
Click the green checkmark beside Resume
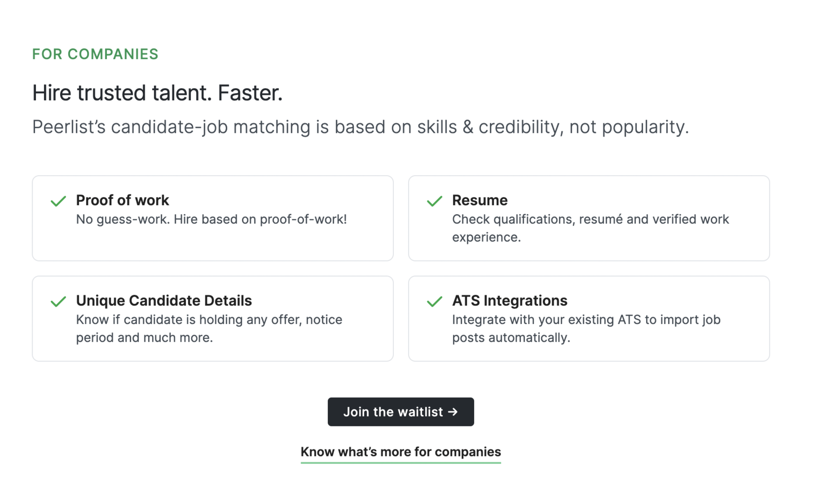point(434,201)
